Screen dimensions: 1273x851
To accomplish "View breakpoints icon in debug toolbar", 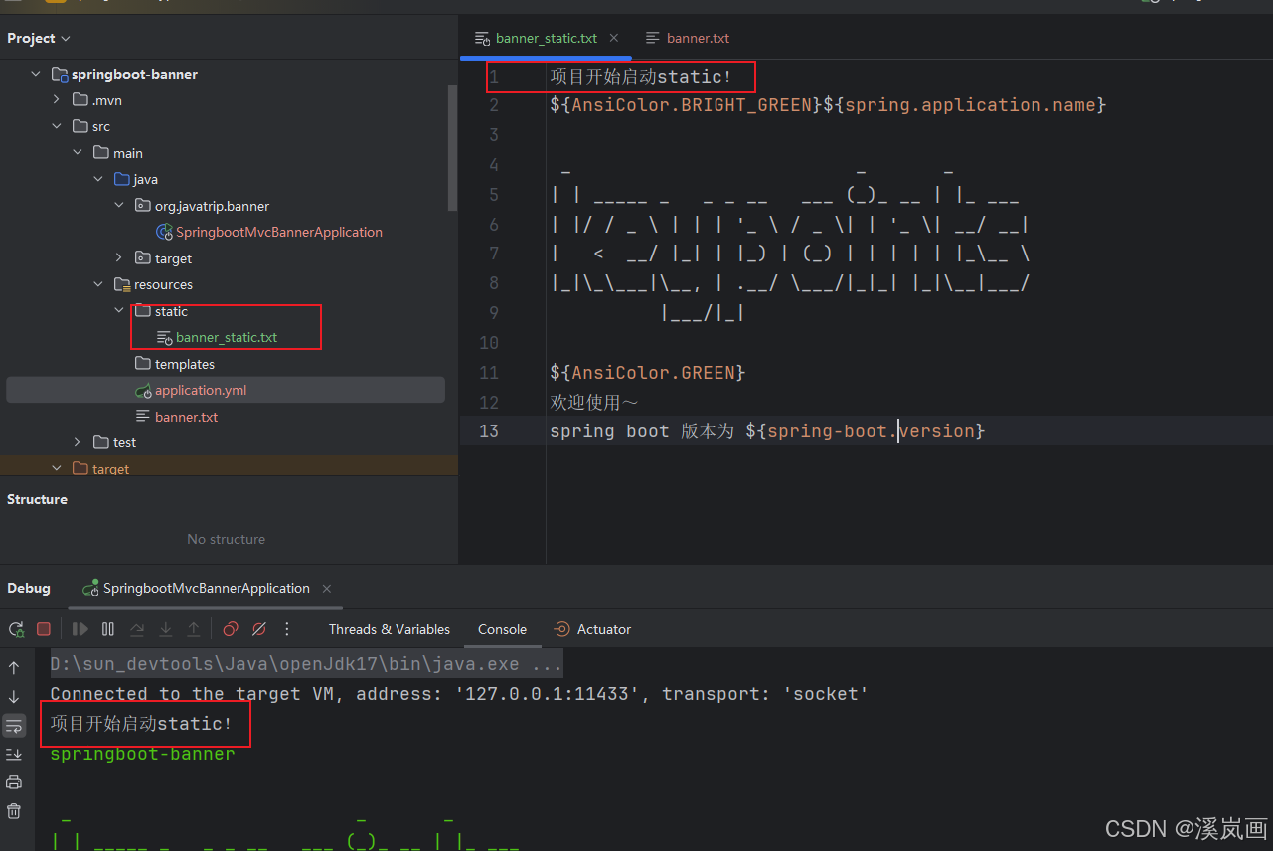I will point(231,629).
